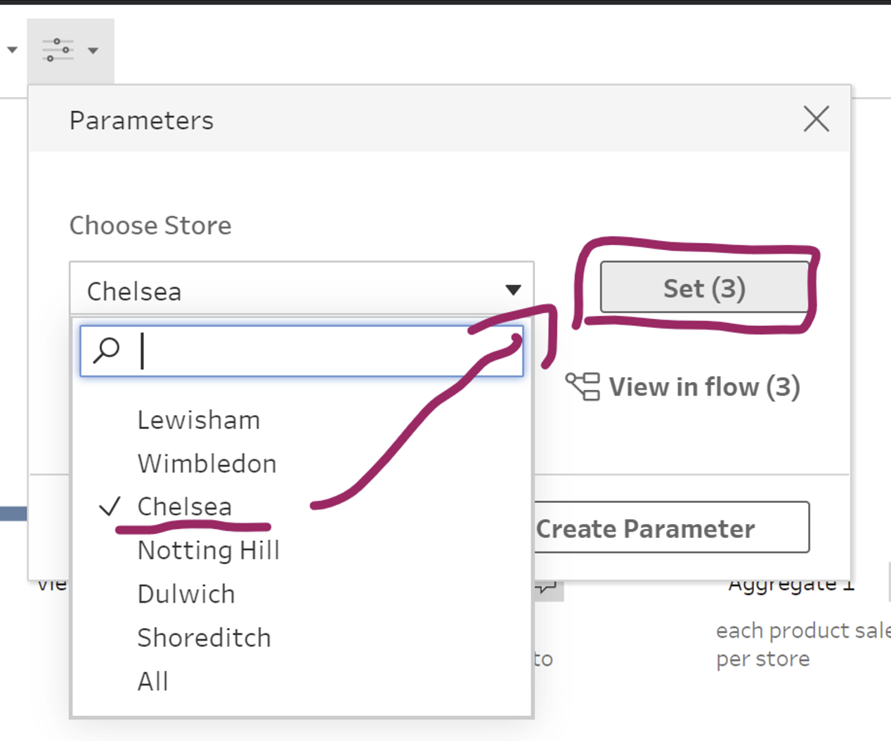Click the flow diagram icon beside View in flow
The height and width of the screenshot is (741, 891).
583,386
